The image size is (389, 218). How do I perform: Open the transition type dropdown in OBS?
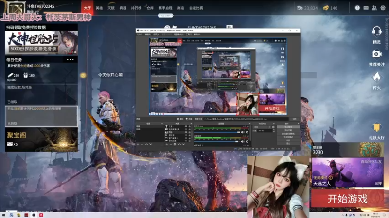click(x=262, y=127)
